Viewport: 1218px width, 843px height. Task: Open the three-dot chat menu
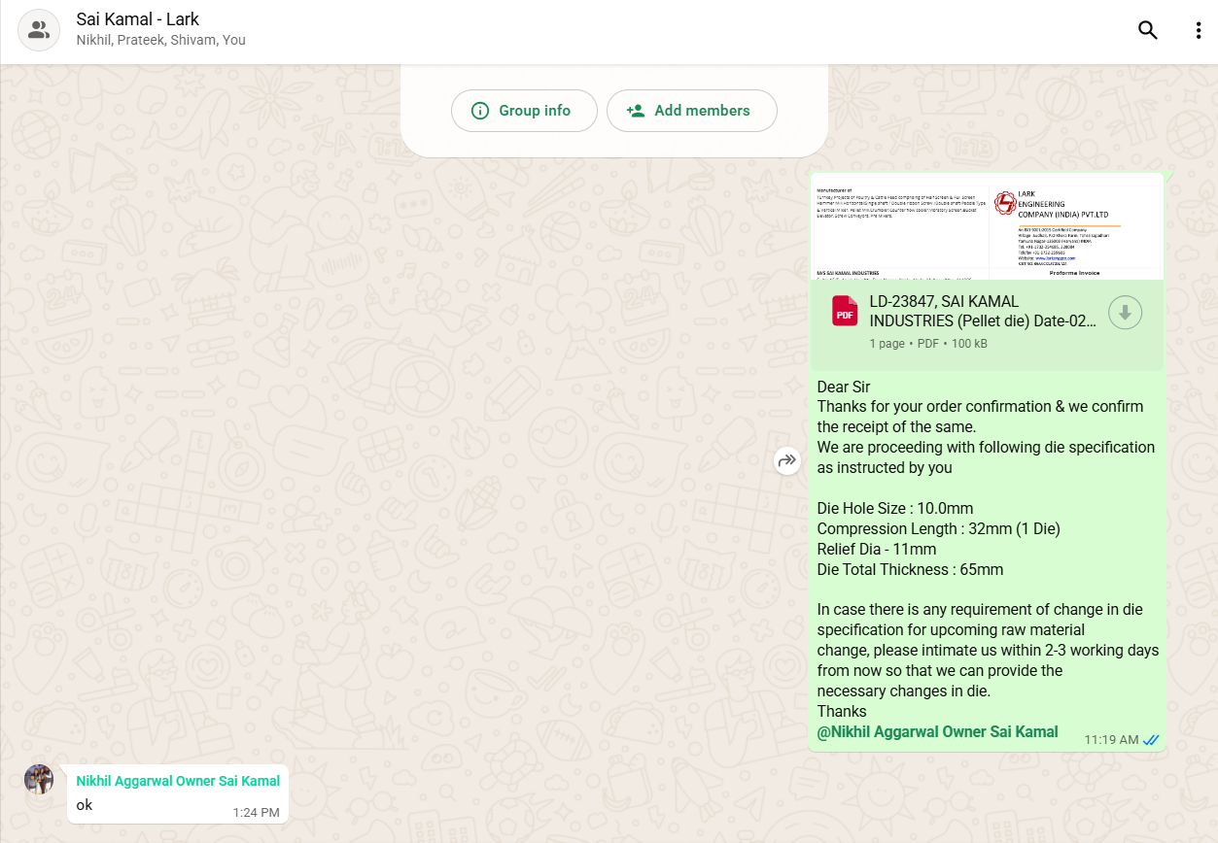[x=1198, y=30]
